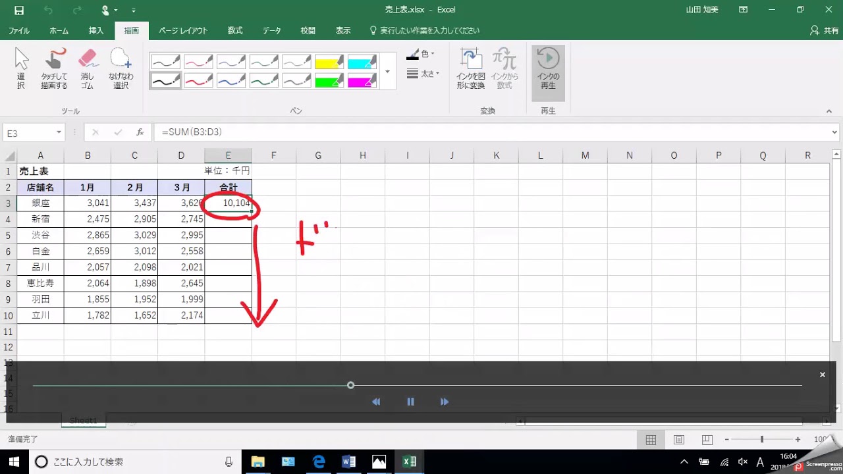843x474 pixels.
Task: Switch to Page Break Preview in status bar
Action: [707, 440]
